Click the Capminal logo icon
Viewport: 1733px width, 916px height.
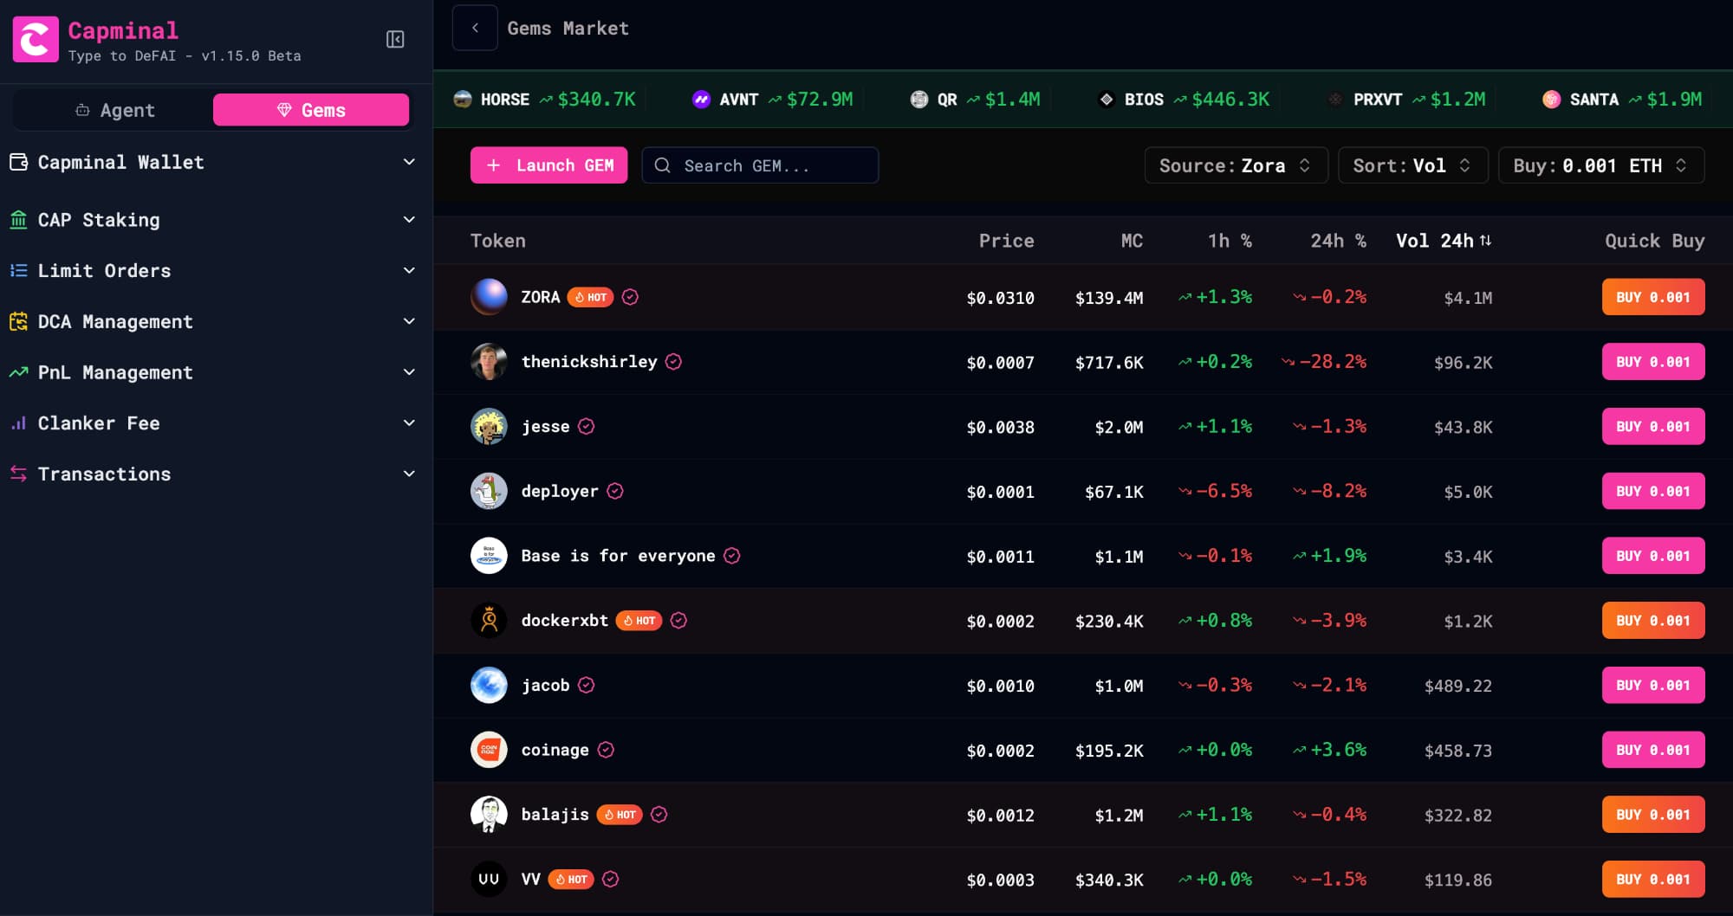pos(36,40)
